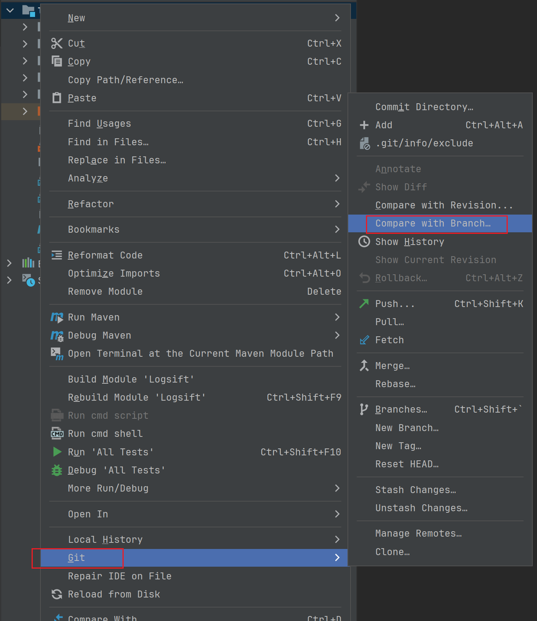Click the Debug 'All Tests' bug icon
537x621 pixels.
57,470
